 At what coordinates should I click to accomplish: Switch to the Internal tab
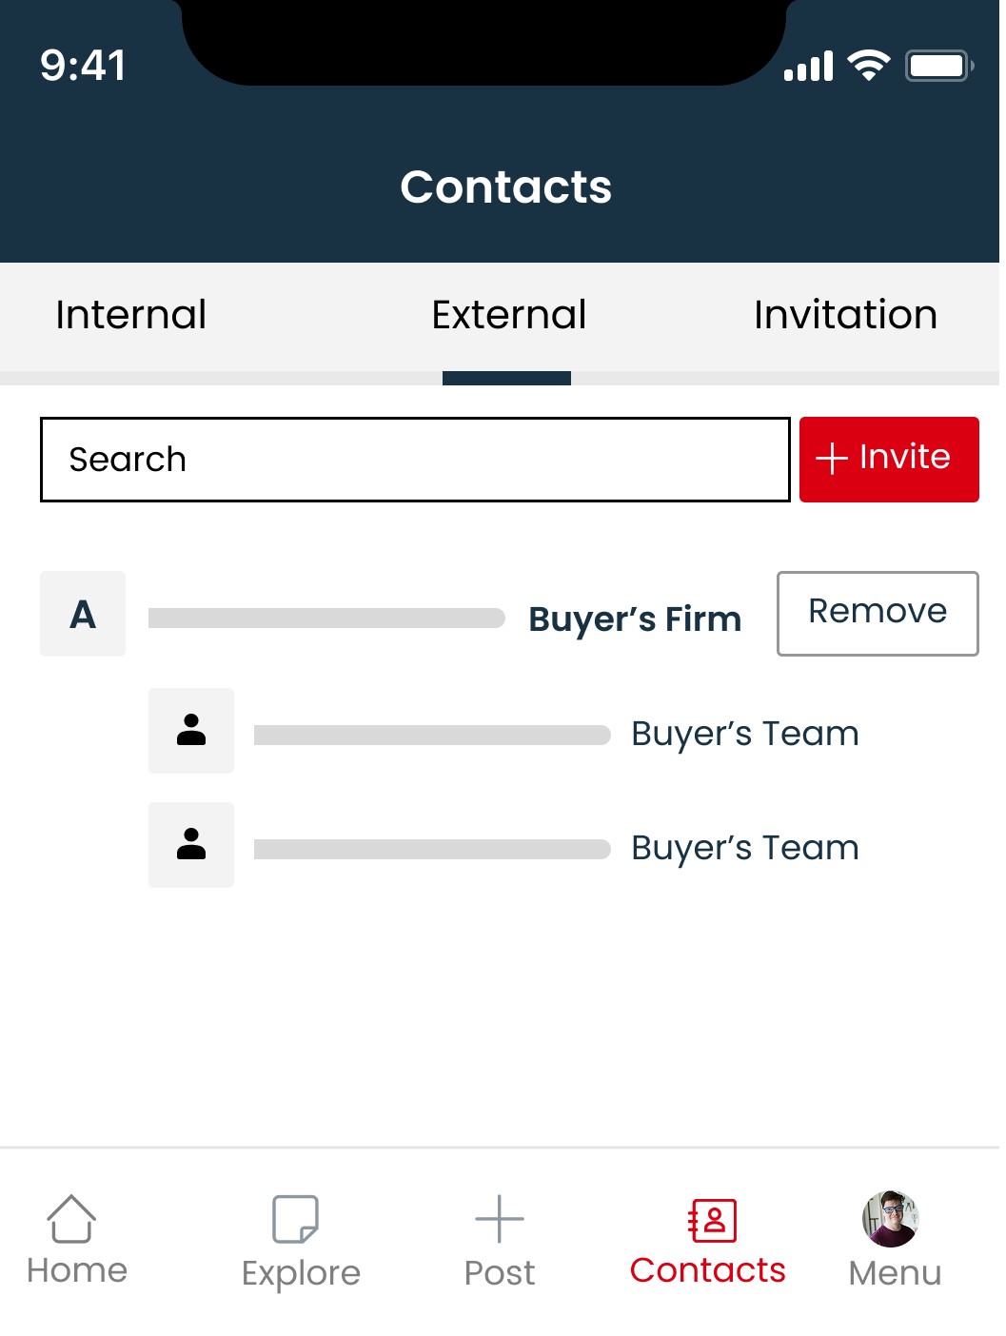pos(130,315)
